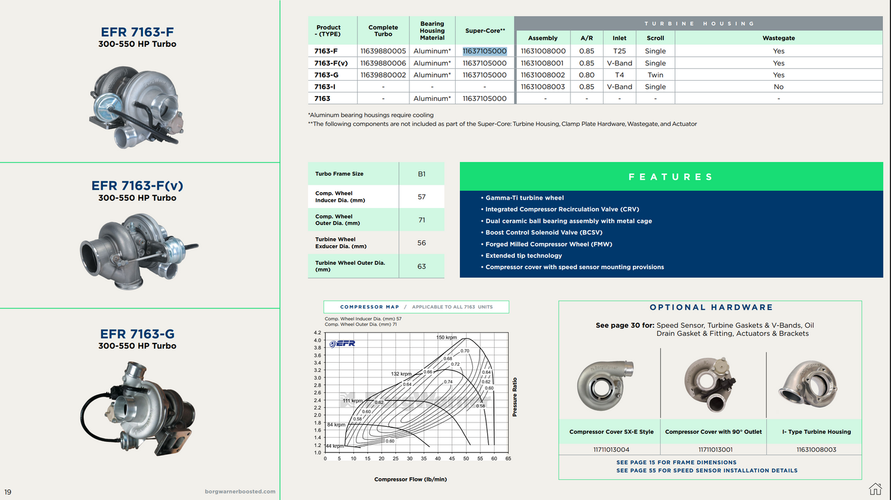The height and width of the screenshot is (500, 891).
Task: Click the 'Compressor Map' header label
Action: point(369,307)
